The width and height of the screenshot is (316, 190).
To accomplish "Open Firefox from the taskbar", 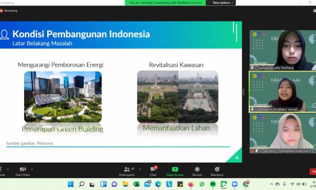I will click(x=191, y=184).
